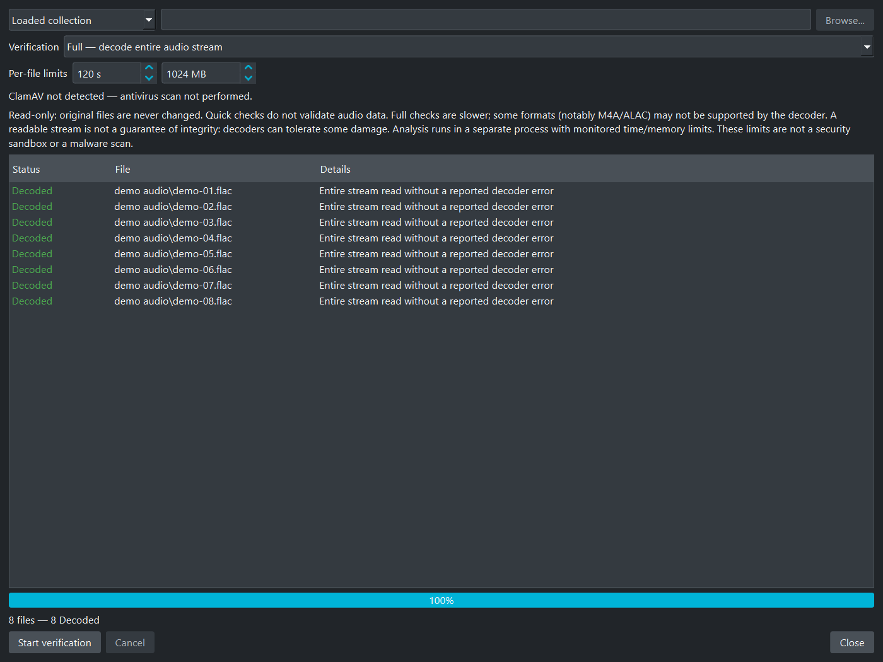Select the demo-03.flac row
Screen dimensions: 883x662
(x=441, y=222)
